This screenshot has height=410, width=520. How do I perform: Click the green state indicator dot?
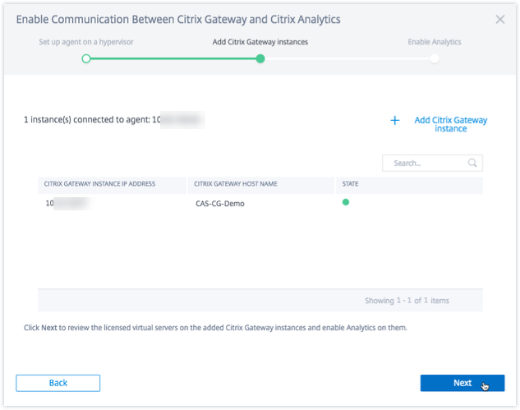click(346, 201)
